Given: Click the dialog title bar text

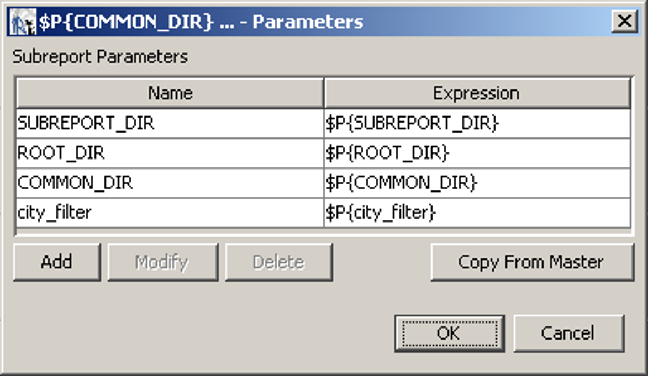Looking at the screenshot, I should [x=201, y=22].
